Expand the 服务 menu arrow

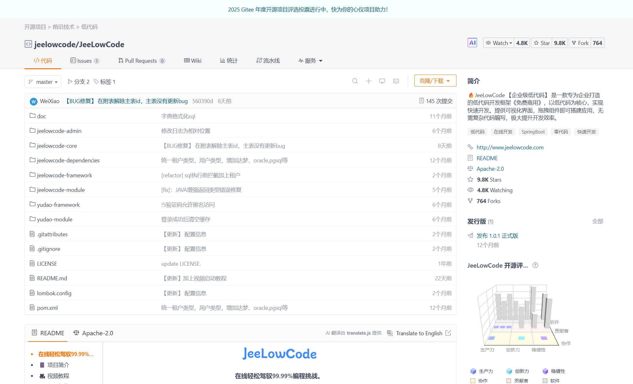(321, 61)
